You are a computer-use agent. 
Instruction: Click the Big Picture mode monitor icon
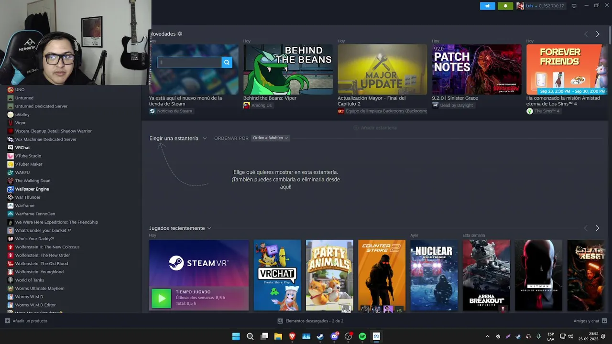coord(574,6)
